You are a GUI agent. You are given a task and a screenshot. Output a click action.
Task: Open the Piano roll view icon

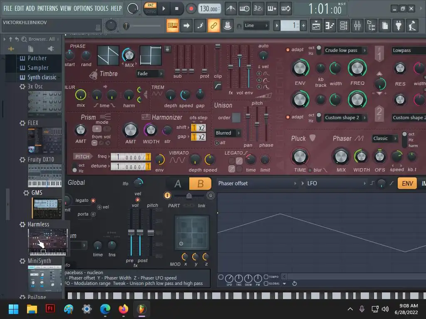pos(329,26)
